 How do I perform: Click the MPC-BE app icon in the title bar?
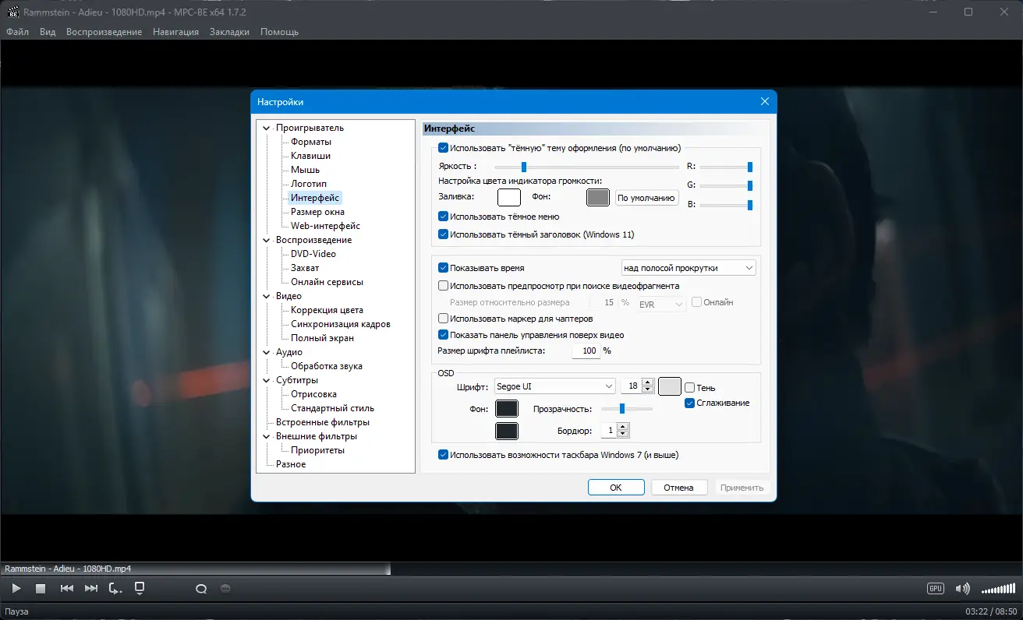pyautogui.click(x=12, y=12)
